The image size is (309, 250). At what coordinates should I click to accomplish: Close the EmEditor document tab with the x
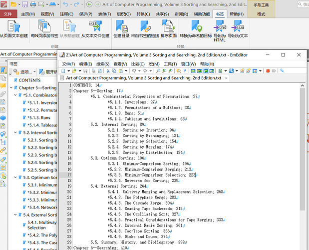point(226,78)
